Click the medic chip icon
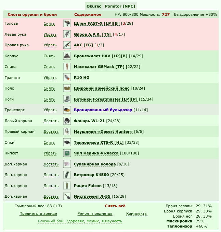The width and height of the screenshot is (221, 232). click(x=67, y=153)
